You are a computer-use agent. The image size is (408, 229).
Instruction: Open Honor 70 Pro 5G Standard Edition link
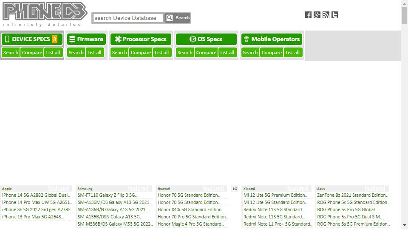click(193, 217)
